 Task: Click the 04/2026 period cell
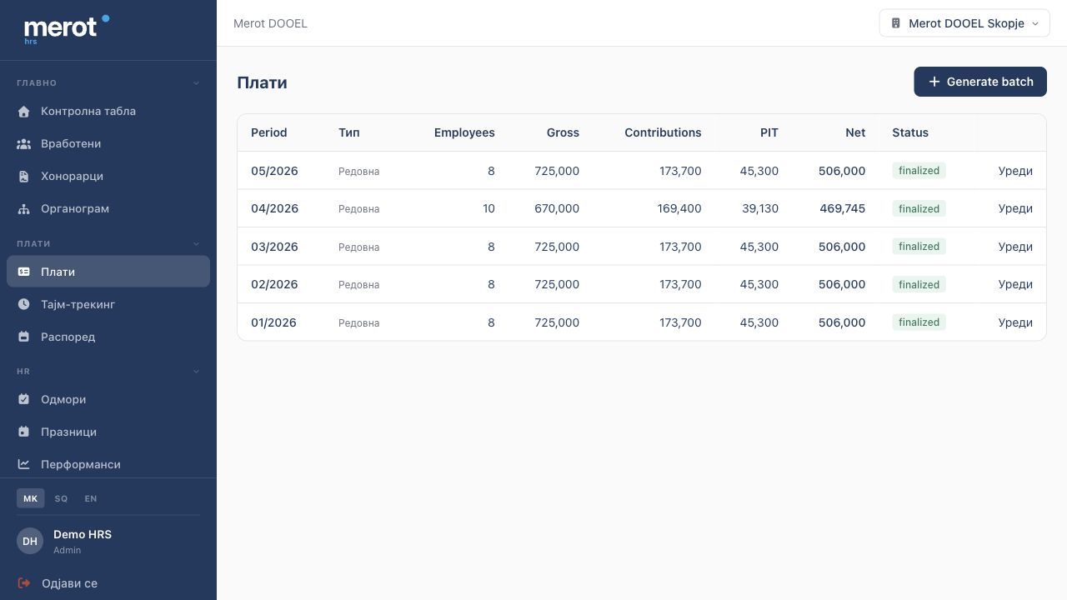[274, 209]
